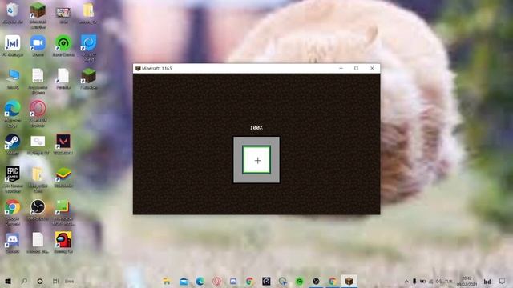Open the blank file shortcut in third desktop row
This screenshot has height=288, width=513.
(63, 76)
